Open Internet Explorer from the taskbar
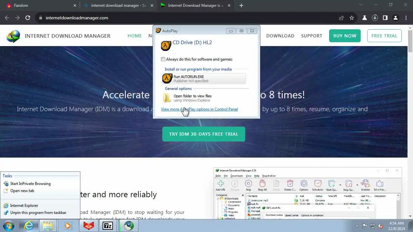Image resolution: width=413 pixels, height=232 pixels. (29, 226)
